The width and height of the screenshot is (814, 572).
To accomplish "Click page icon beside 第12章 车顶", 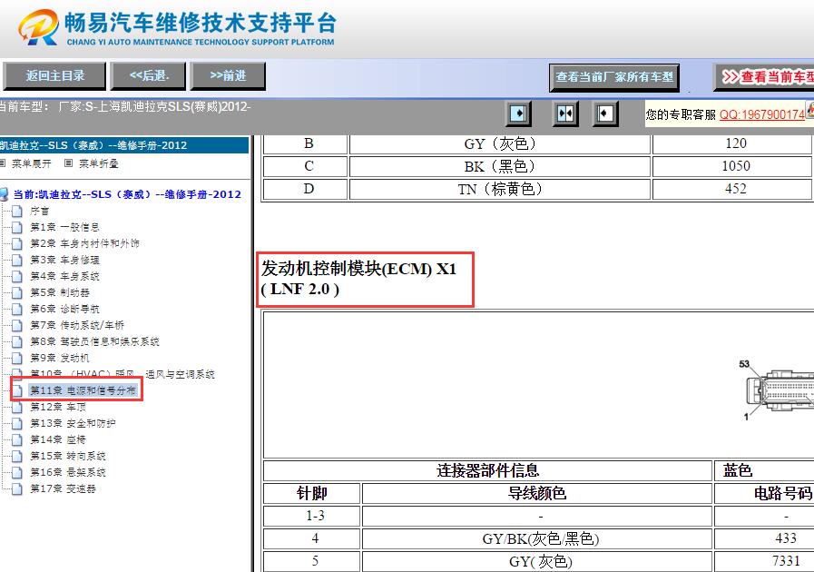I will coord(17,407).
